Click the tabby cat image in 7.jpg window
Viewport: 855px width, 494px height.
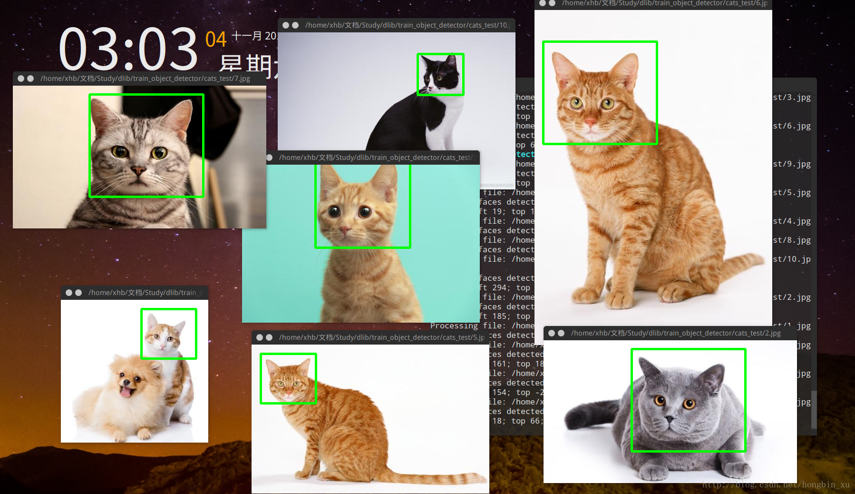pyautogui.click(x=139, y=157)
